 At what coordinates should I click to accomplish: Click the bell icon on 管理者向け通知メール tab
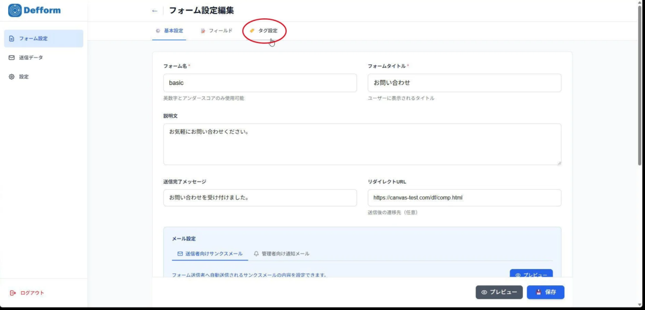(x=257, y=253)
